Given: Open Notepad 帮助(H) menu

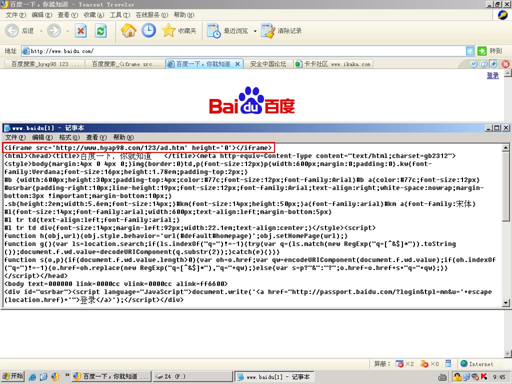Looking at the screenshot, I should pos(123,137).
